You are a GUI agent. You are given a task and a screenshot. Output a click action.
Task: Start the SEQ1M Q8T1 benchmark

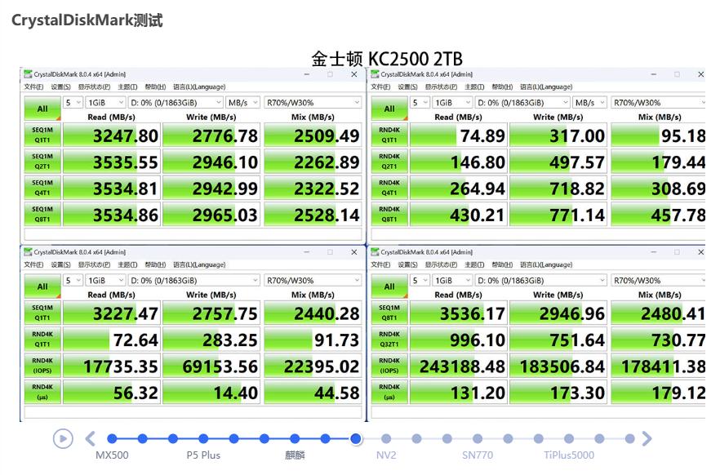42,214
